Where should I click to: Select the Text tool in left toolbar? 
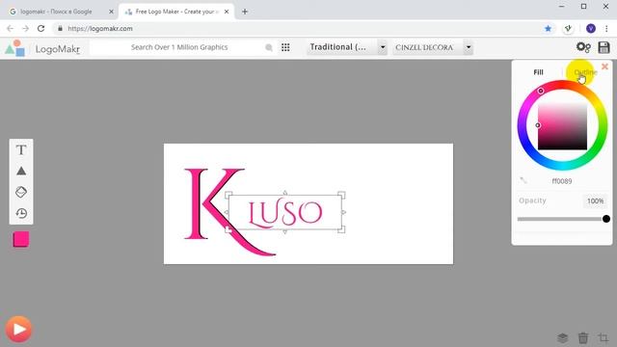coord(21,150)
